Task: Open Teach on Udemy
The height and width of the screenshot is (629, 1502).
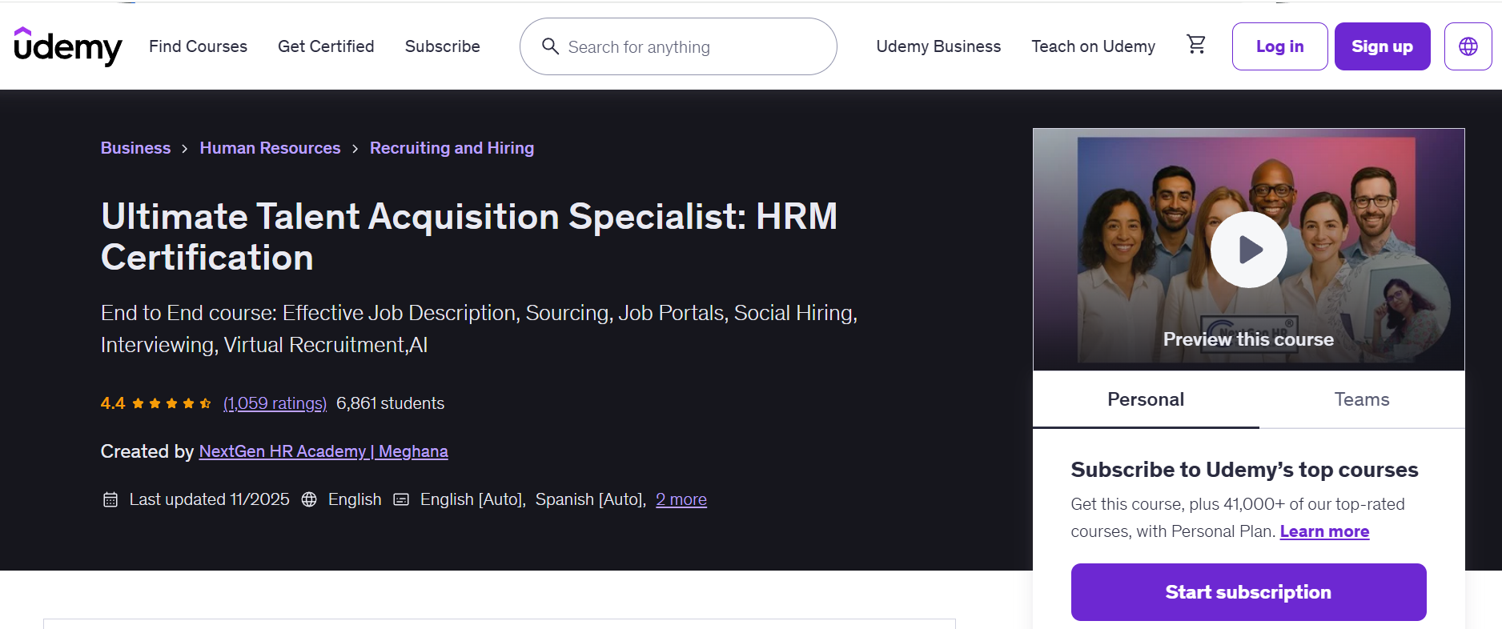Action: point(1093,46)
